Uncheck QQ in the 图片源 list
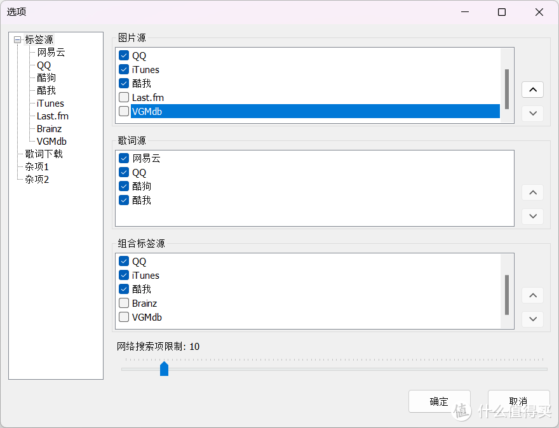The width and height of the screenshot is (559, 428). coord(123,55)
